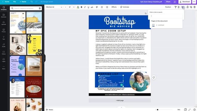Click the rotate handle beside the photo

click(154, 77)
